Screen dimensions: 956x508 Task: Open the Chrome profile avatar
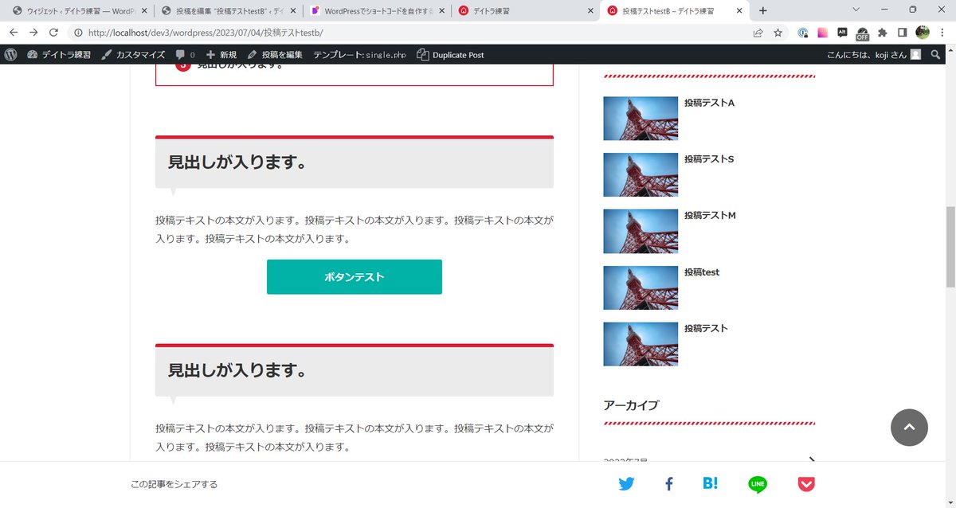pyautogui.click(x=923, y=33)
